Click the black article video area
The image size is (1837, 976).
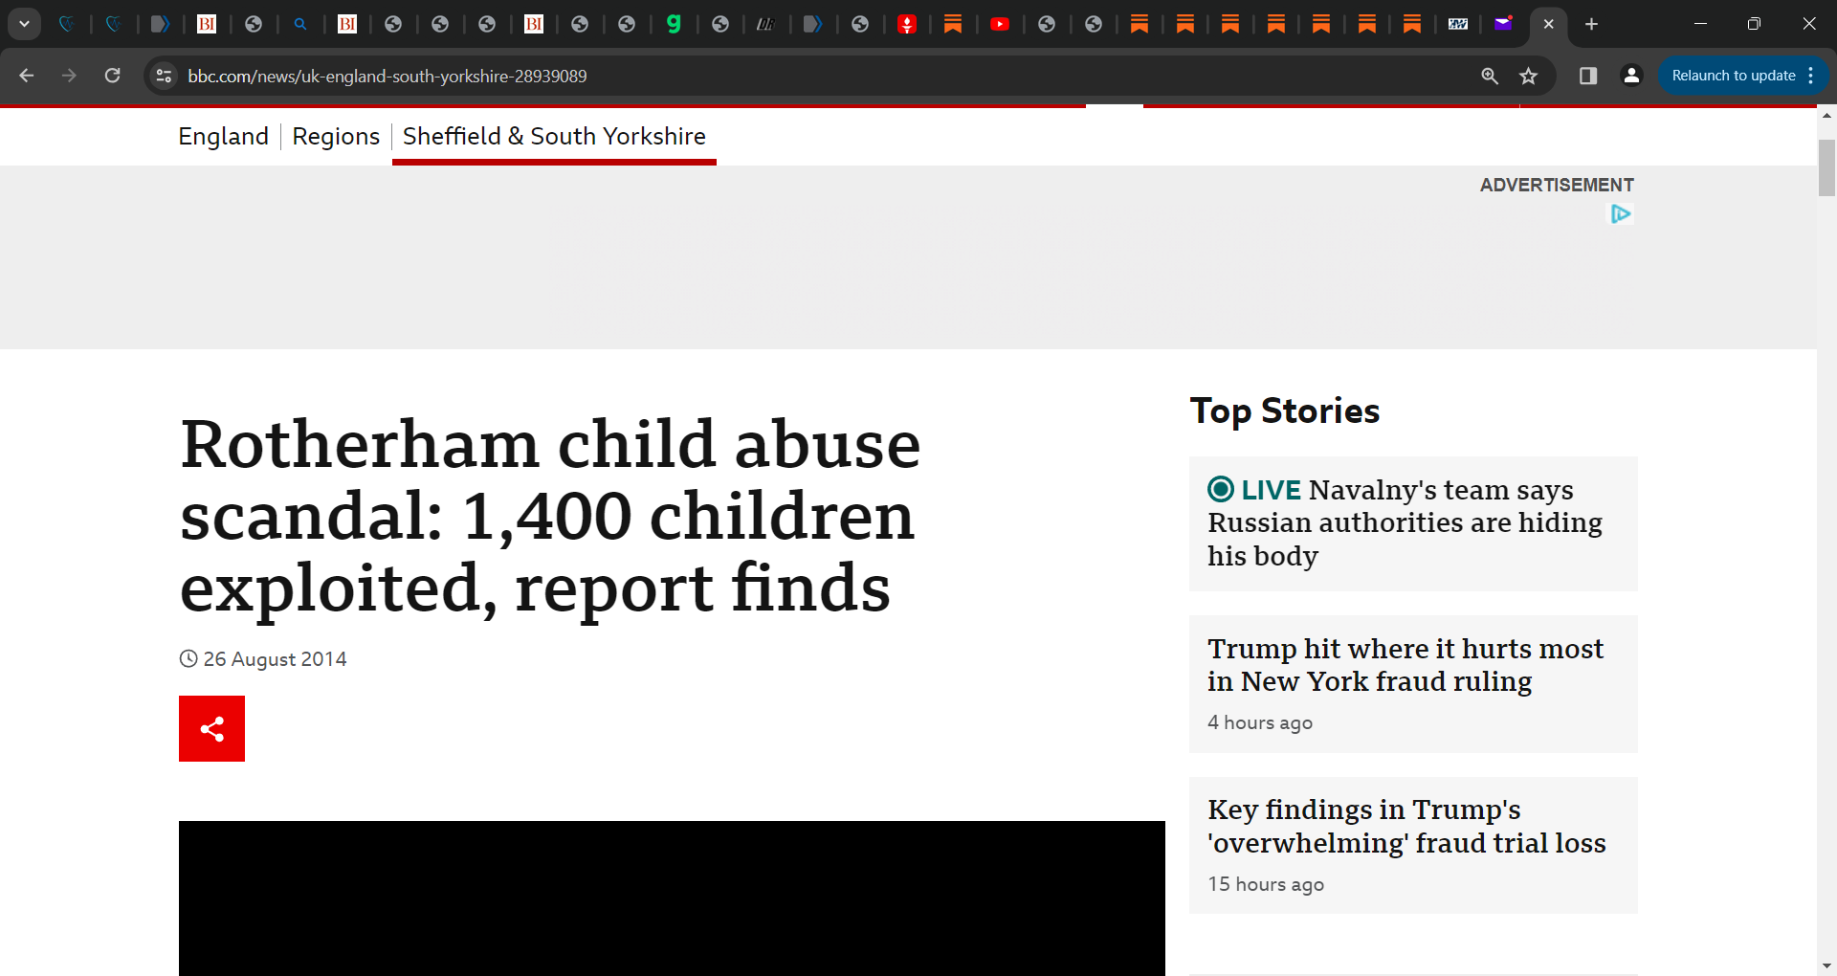pyautogui.click(x=672, y=898)
